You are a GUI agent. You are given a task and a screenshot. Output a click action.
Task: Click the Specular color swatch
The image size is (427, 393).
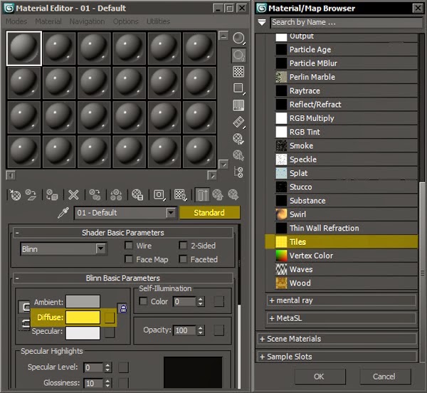tap(83, 333)
